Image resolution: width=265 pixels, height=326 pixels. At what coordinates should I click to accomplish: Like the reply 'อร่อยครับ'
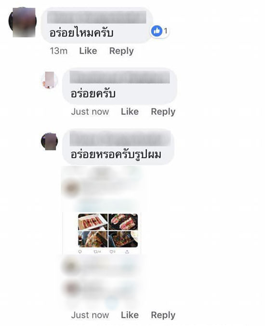point(130,112)
